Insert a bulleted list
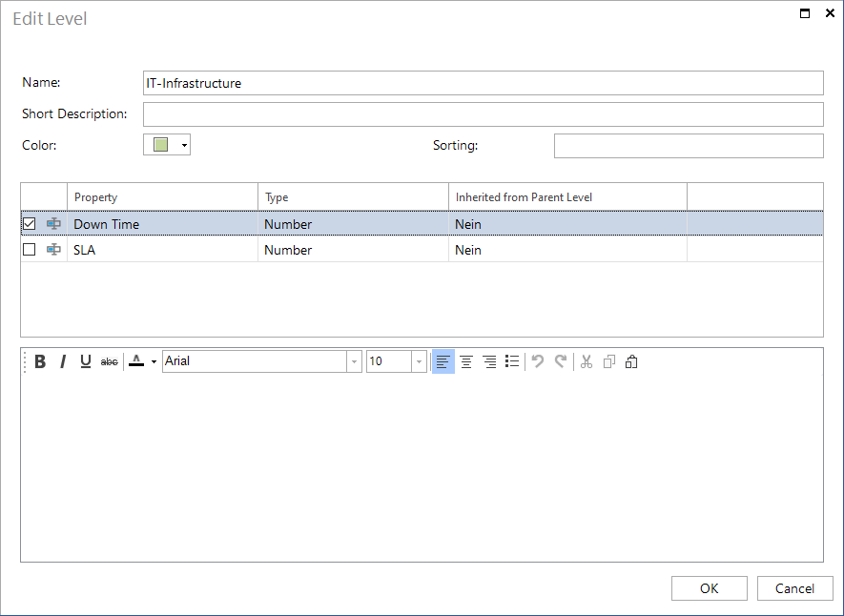 [x=512, y=361]
